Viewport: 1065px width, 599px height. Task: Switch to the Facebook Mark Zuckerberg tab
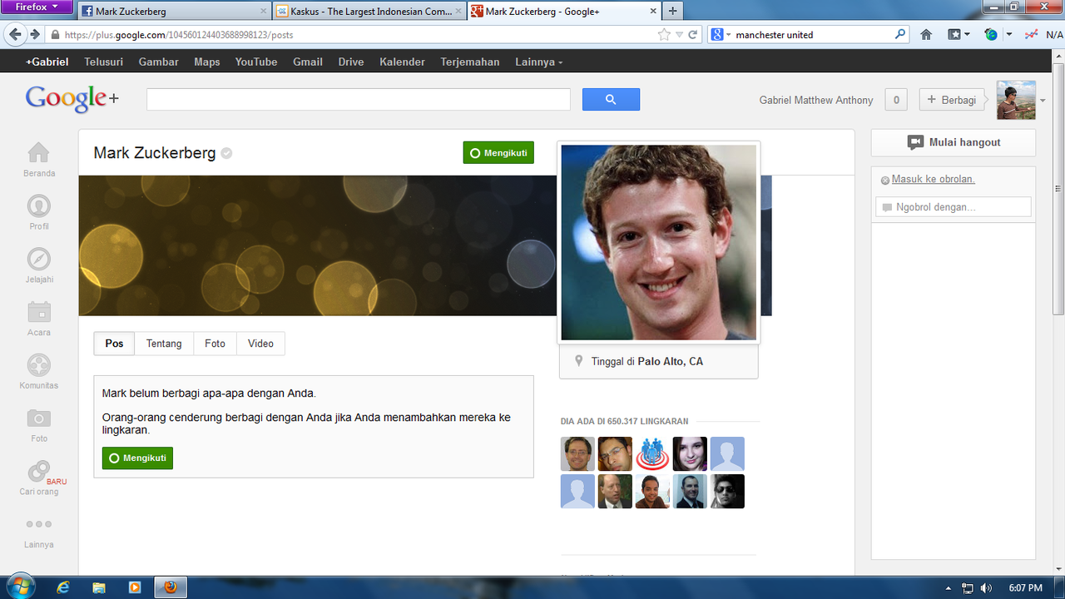click(173, 12)
